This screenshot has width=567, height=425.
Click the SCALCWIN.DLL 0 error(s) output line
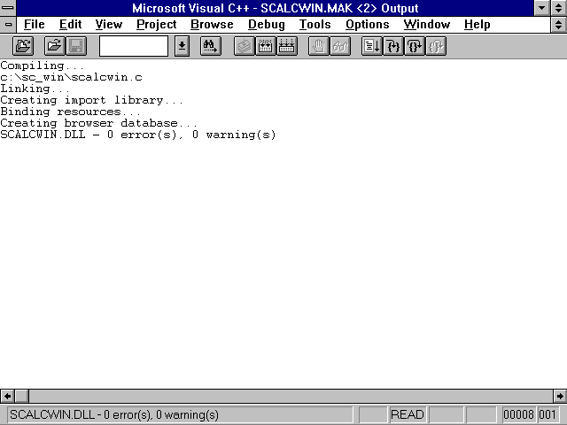(138, 135)
